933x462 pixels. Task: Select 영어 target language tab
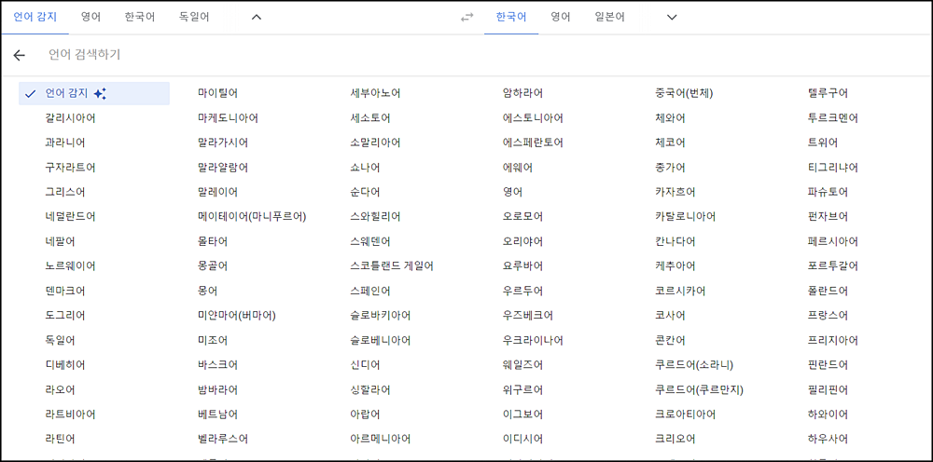click(561, 17)
